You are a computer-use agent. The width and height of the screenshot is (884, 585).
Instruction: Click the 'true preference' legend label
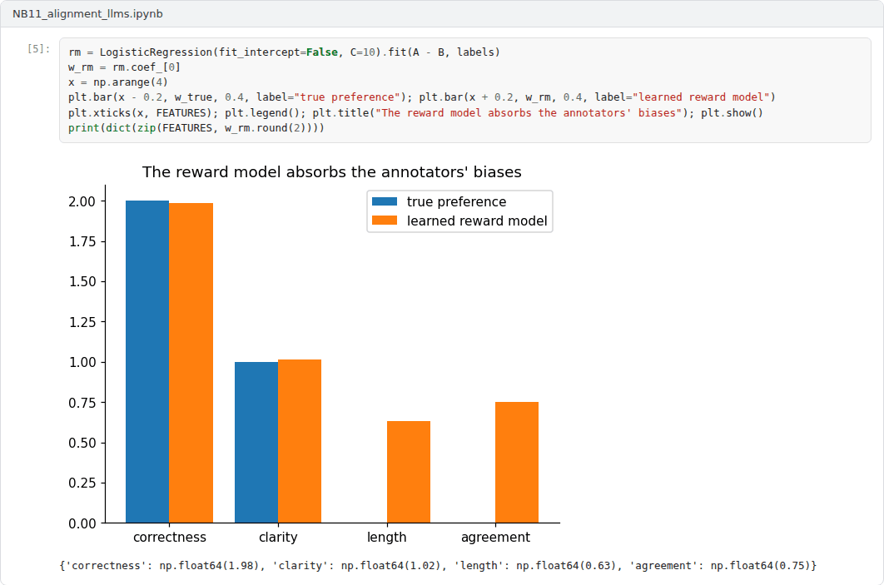click(456, 201)
